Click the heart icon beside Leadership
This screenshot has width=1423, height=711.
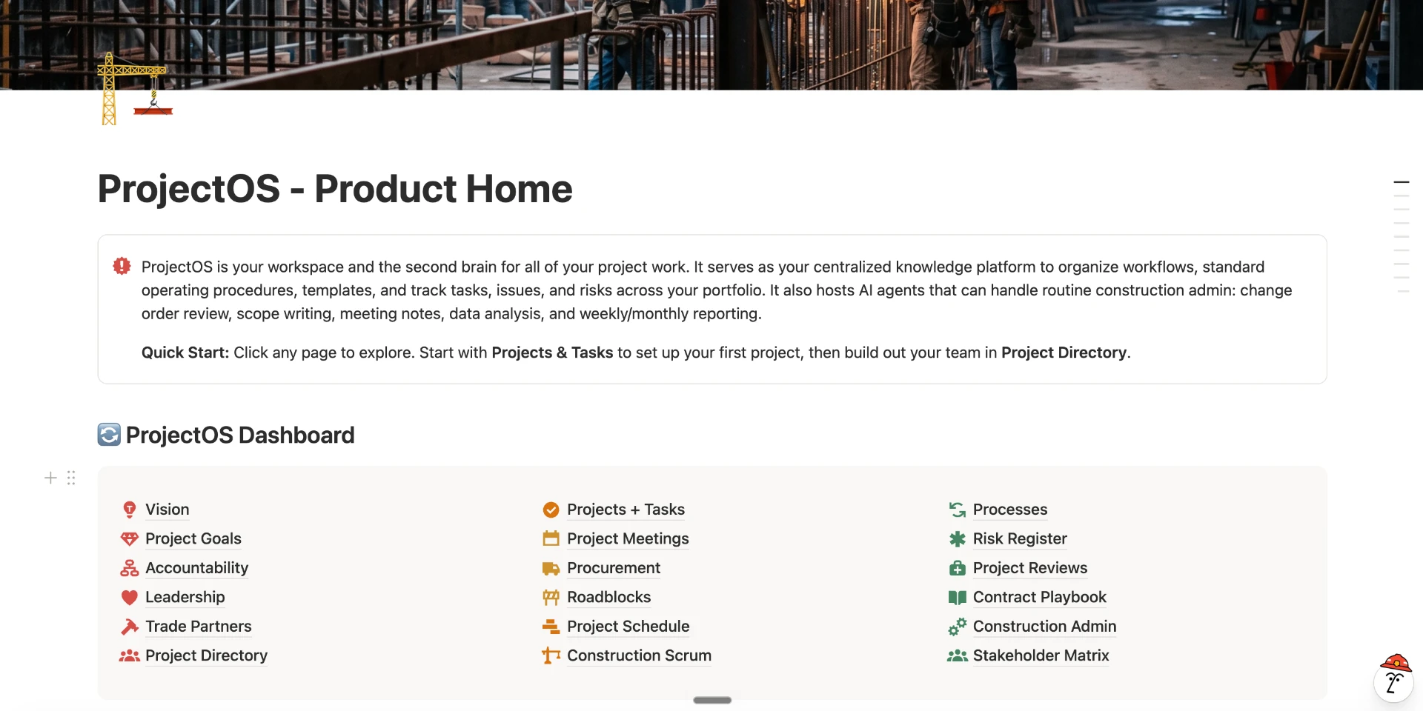(130, 597)
